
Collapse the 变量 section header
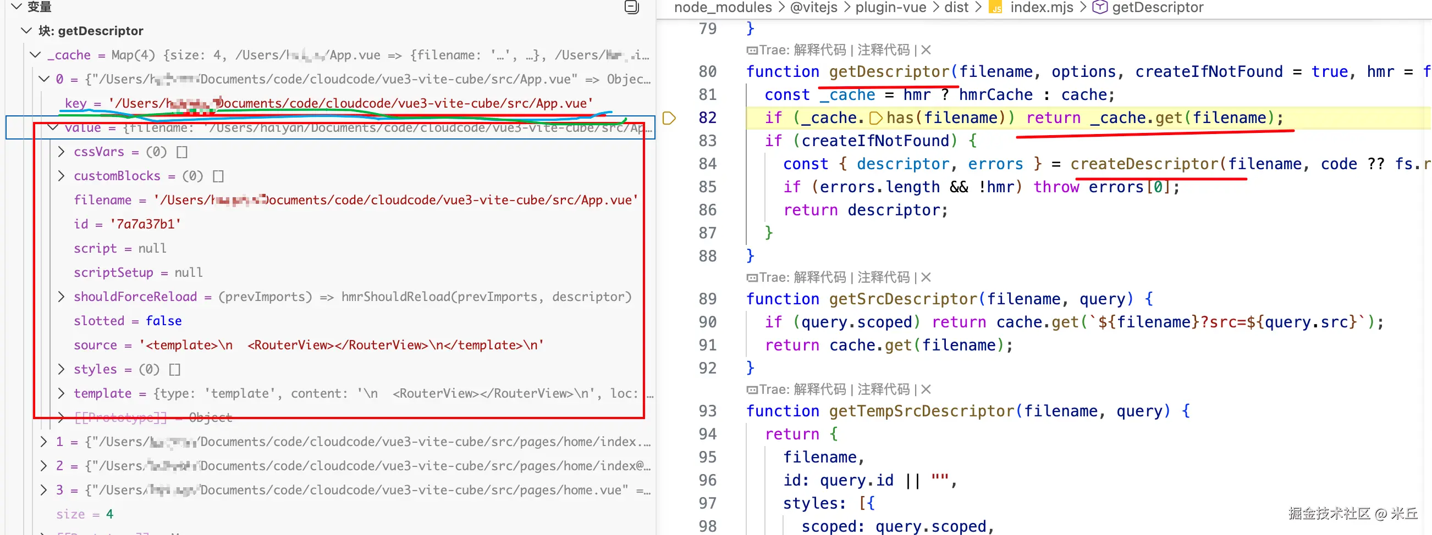(16, 7)
